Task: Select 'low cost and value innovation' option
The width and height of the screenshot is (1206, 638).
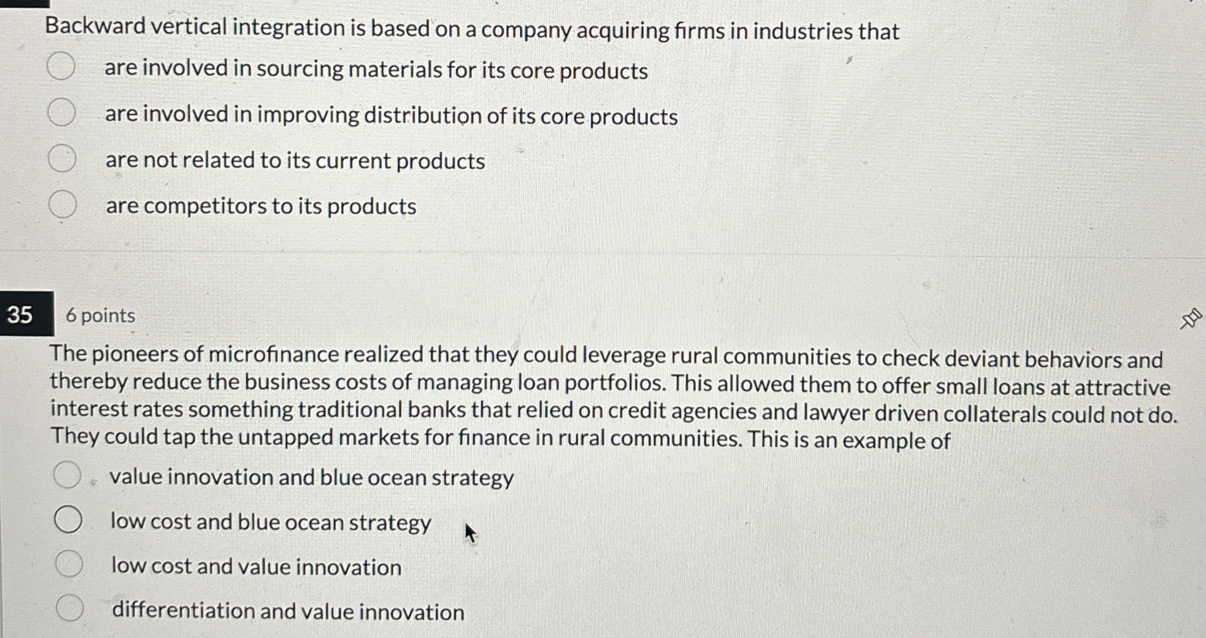Action: [69, 563]
